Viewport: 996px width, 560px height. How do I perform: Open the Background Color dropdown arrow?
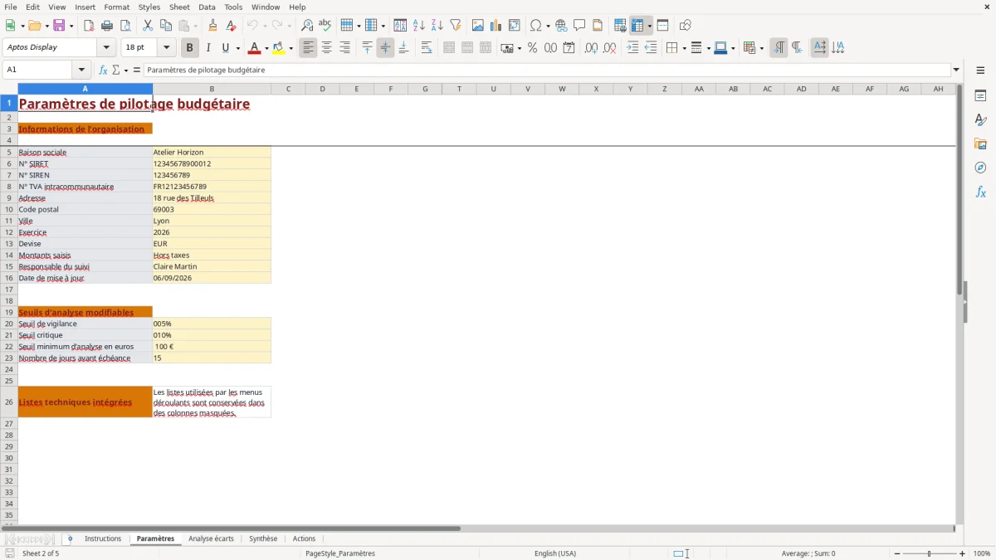tap(290, 48)
